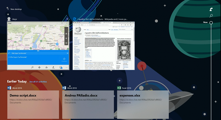Click Maps show my location icon

coord(66,38)
